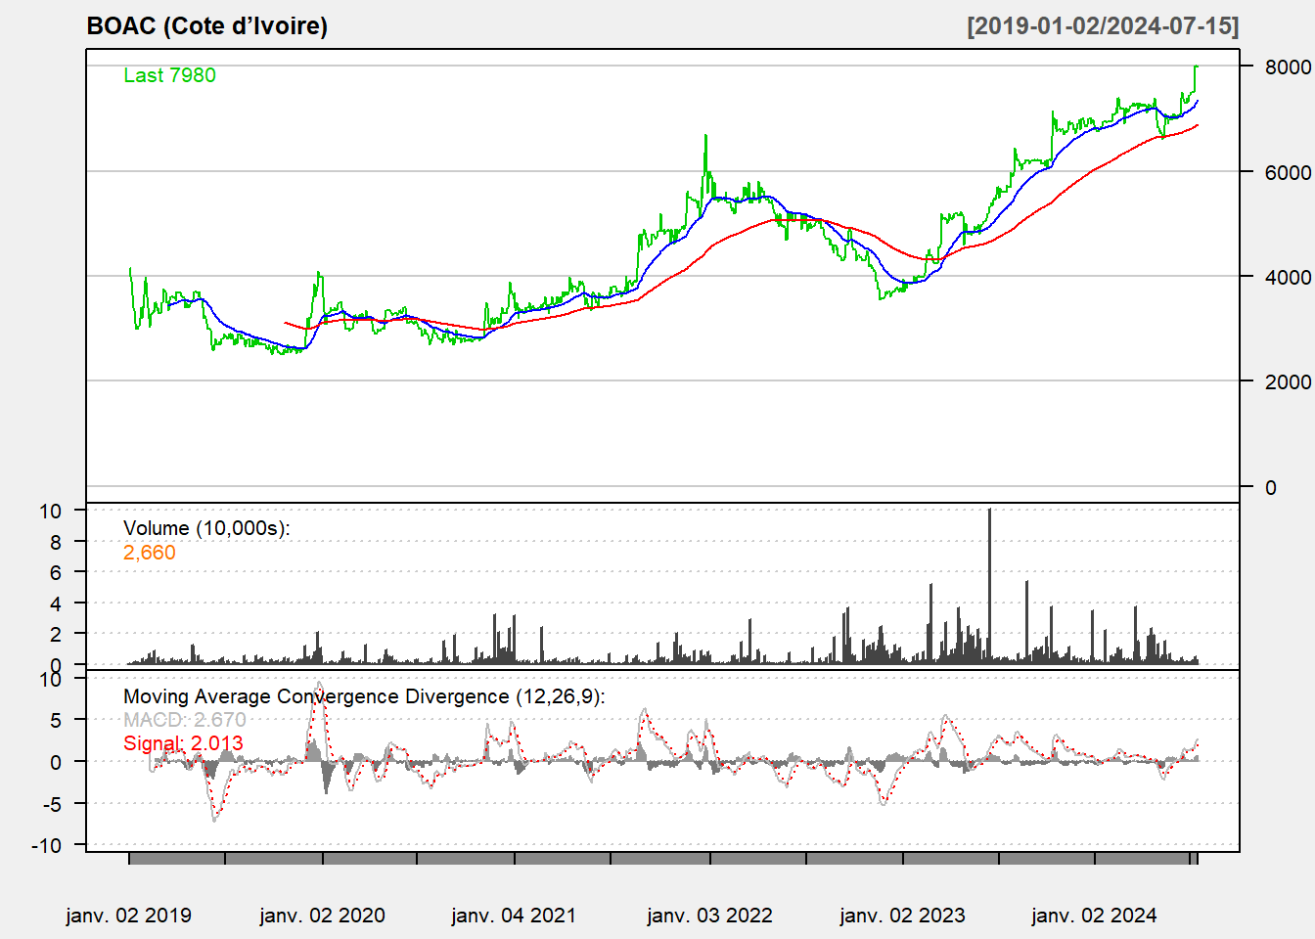Click the red Signal: 2.013 value
The width and height of the screenshot is (1315, 939).
[x=183, y=743]
